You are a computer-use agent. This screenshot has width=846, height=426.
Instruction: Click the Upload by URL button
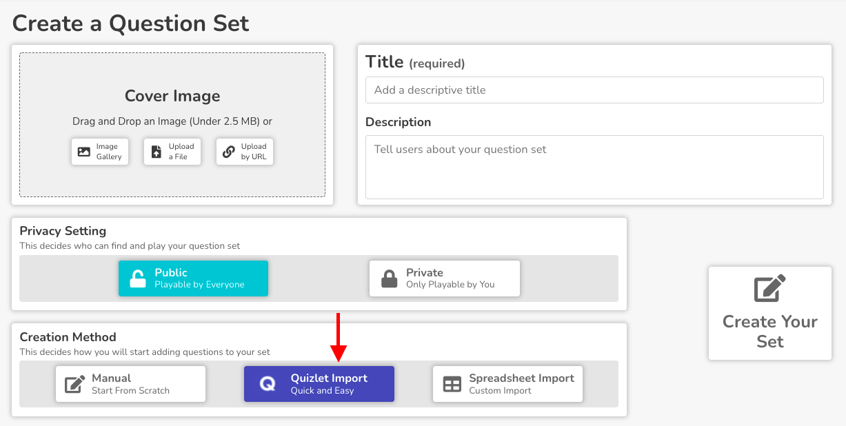click(245, 152)
